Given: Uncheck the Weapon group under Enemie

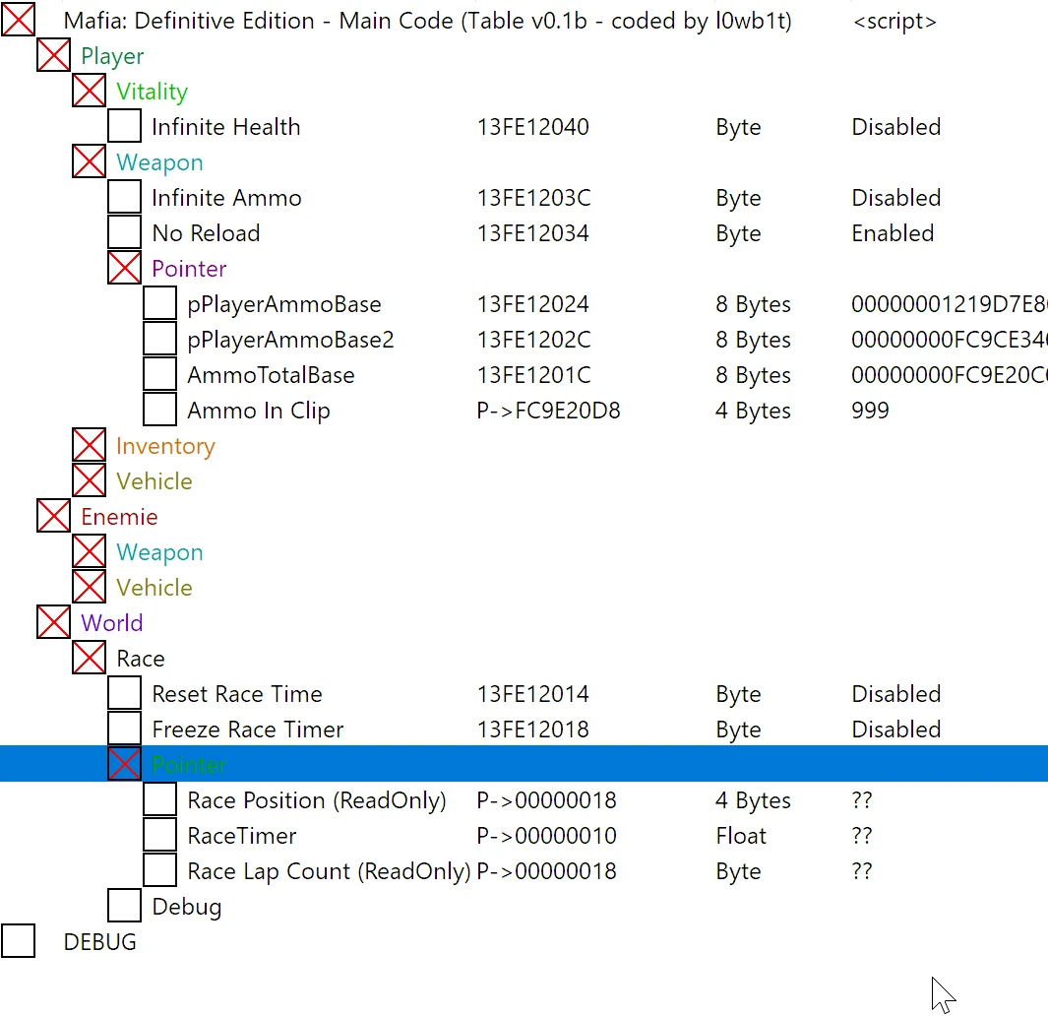Looking at the screenshot, I should [x=89, y=552].
